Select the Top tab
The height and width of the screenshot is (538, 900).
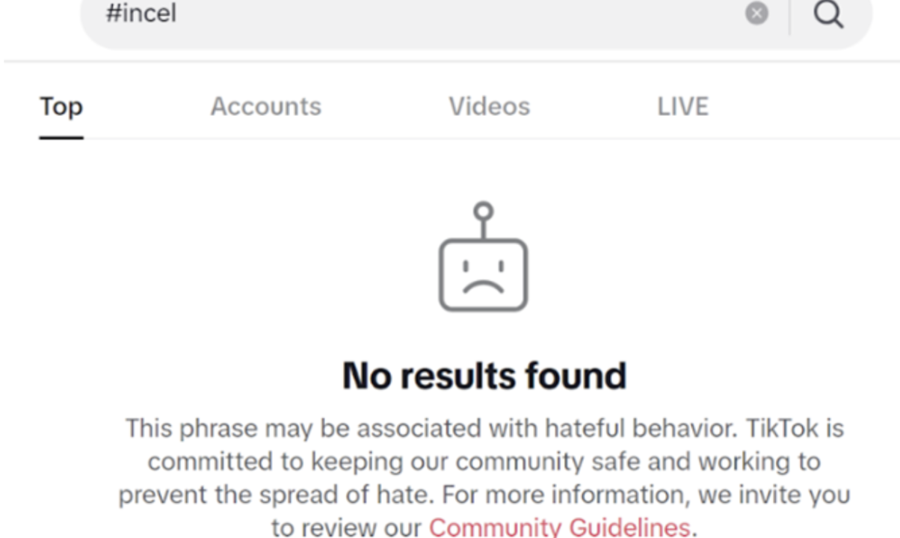pos(61,107)
